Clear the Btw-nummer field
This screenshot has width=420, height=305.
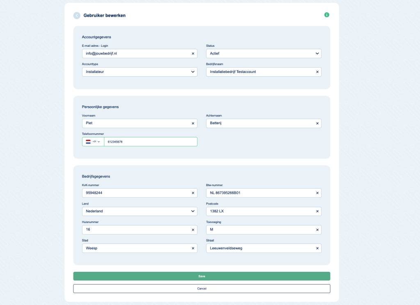click(x=317, y=193)
